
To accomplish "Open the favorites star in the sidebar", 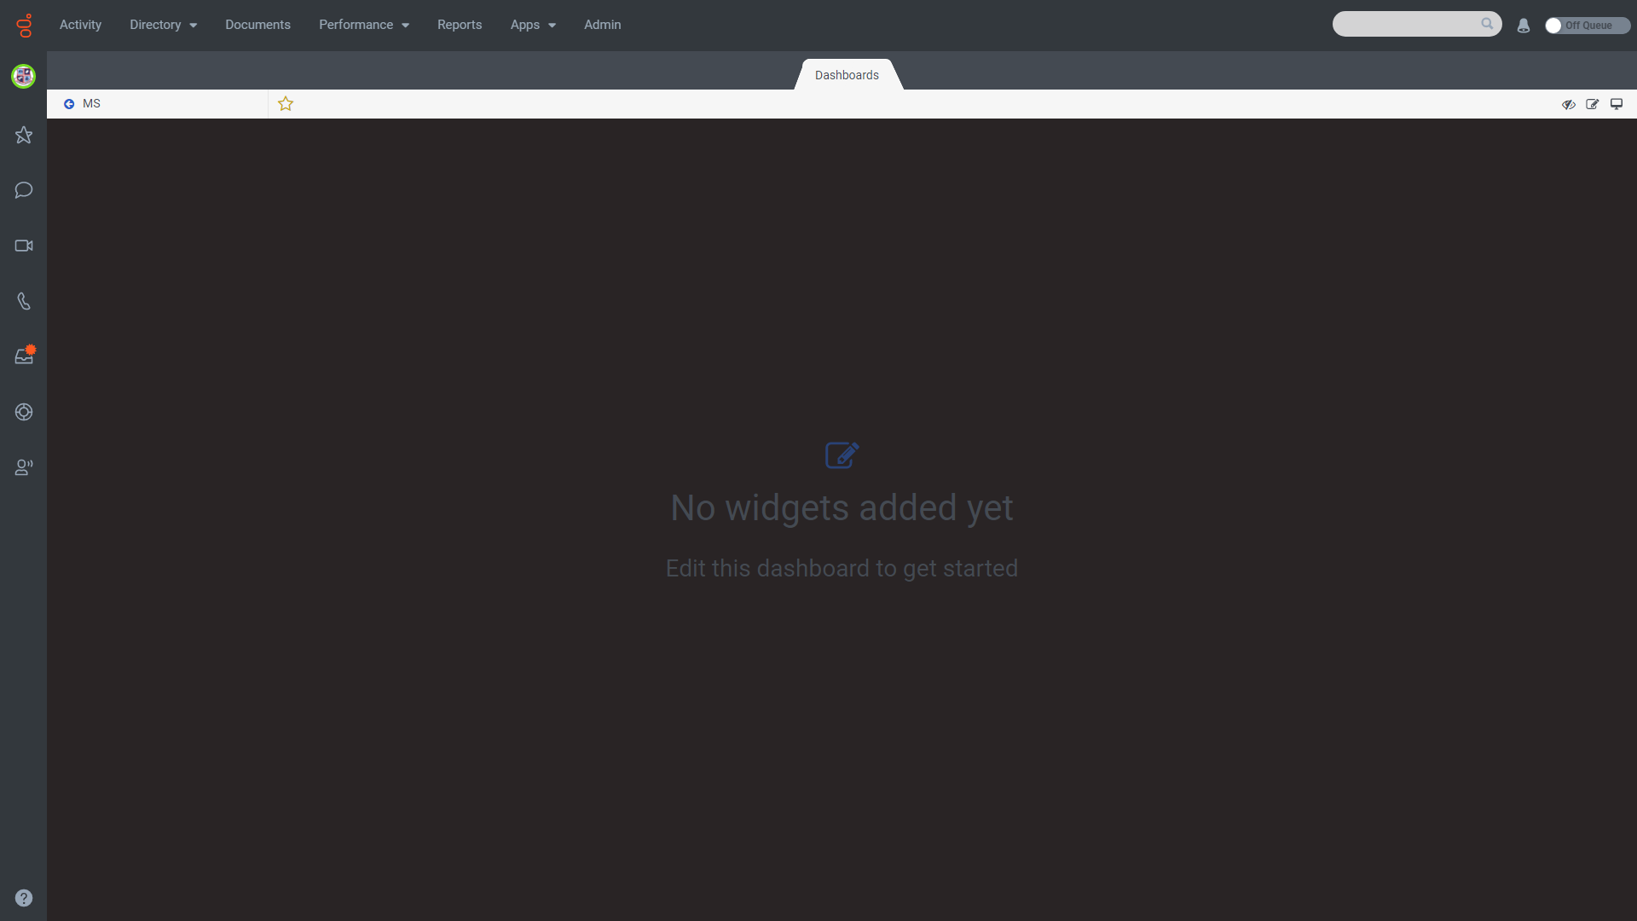I will 24,135.
